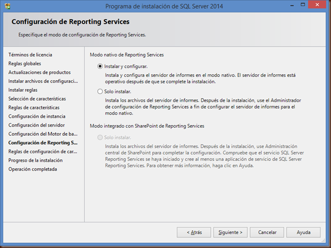
Task: Click 'Actualizaciones de productos' step
Action: 40,72
